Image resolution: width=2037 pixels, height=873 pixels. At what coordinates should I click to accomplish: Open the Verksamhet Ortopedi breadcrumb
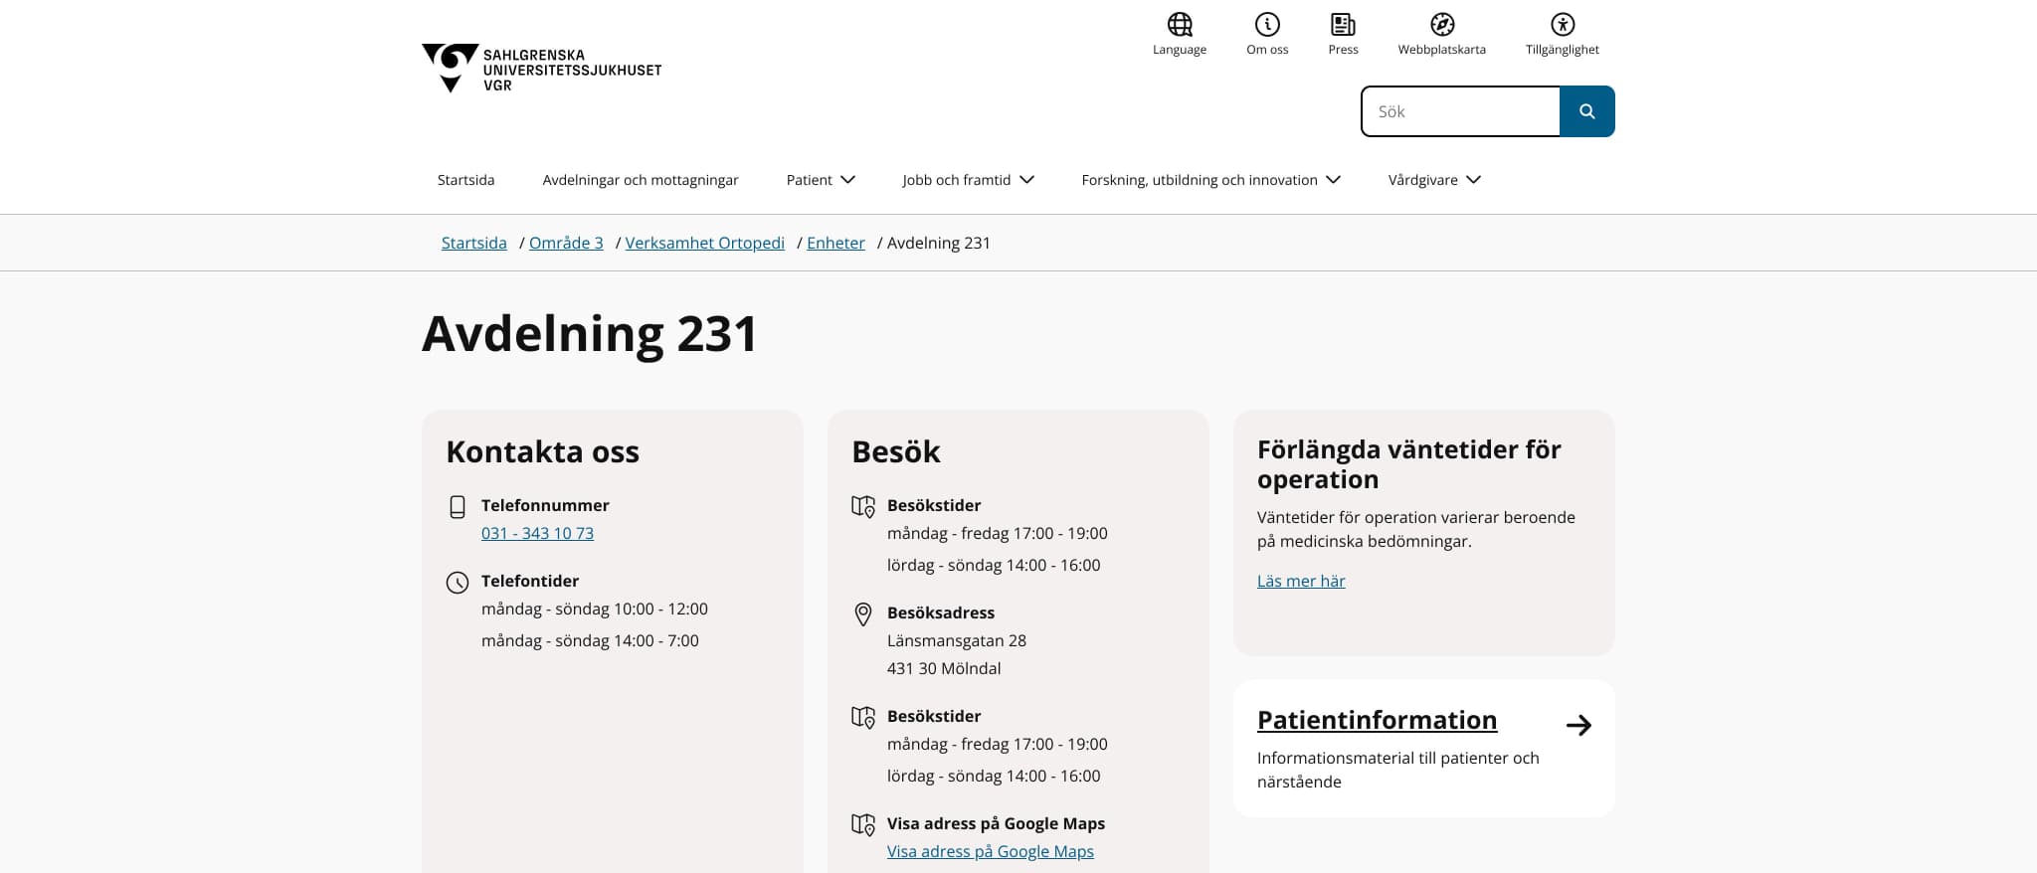tap(705, 243)
